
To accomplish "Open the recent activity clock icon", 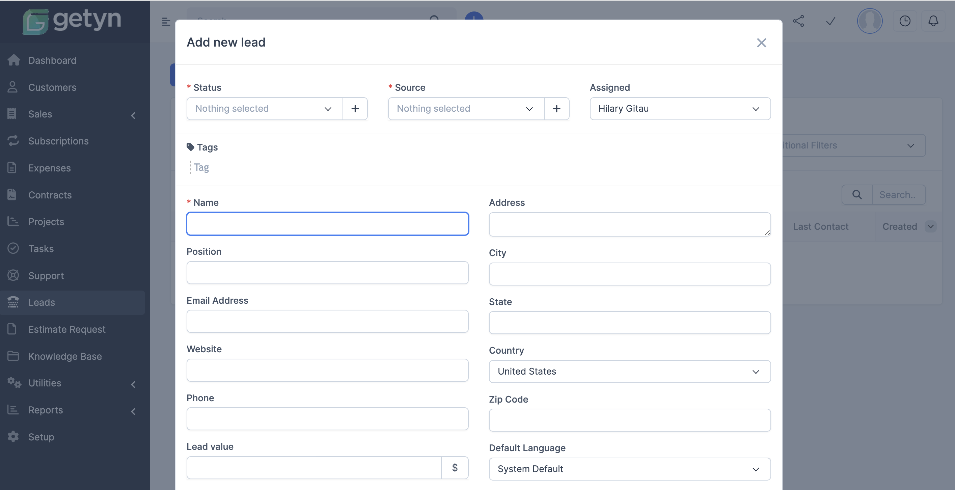I will 905,21.
